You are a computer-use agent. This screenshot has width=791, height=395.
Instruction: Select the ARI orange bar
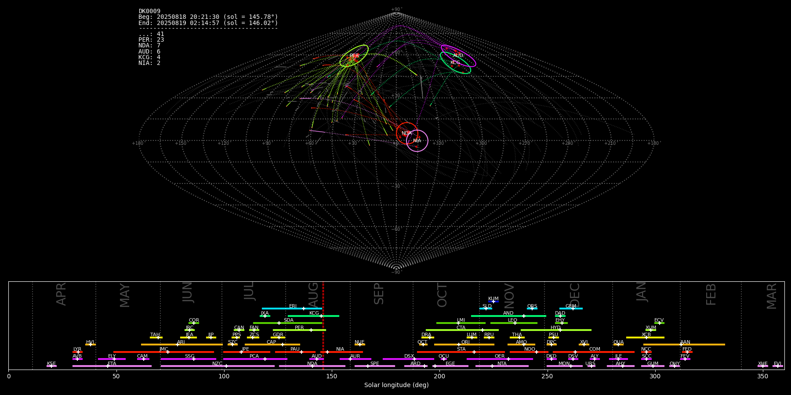181,345
